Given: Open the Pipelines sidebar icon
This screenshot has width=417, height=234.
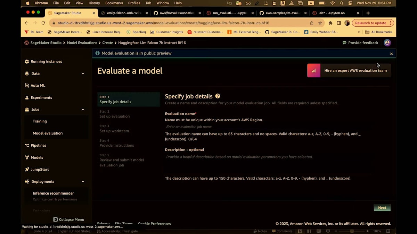Looking at the screenshot, I should click(27, 146).
